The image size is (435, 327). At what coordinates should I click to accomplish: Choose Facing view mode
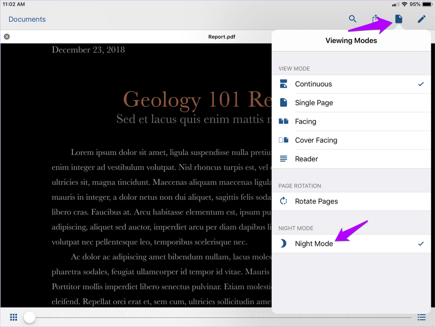tap(306, 122)
